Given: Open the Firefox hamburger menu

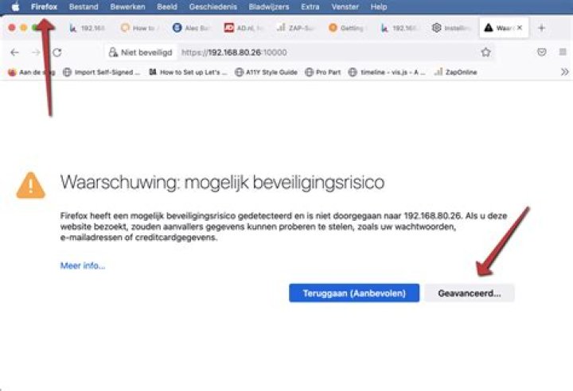Looking at the screenshot, I should (563, 52).
